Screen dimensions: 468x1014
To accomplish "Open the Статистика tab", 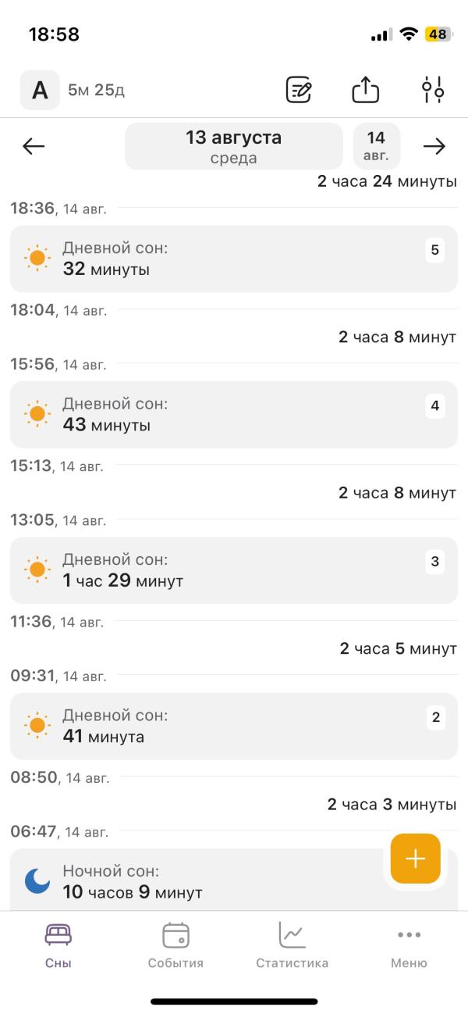I will tap(292, 945).
